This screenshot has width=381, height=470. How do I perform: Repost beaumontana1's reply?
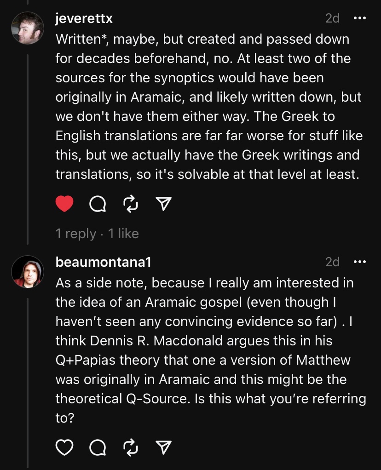[x=130, y=447]
